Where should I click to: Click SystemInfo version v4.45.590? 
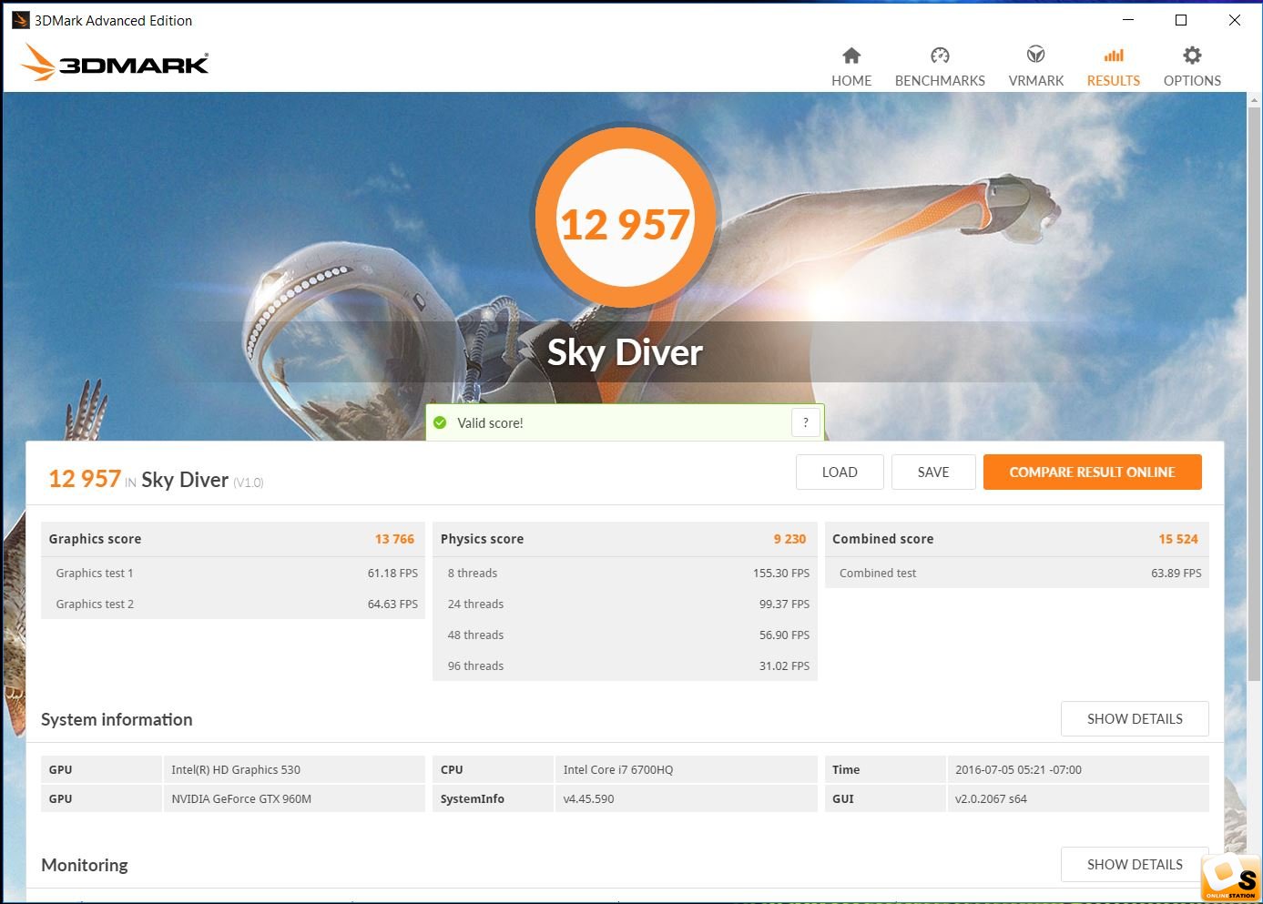coord(588,798)
